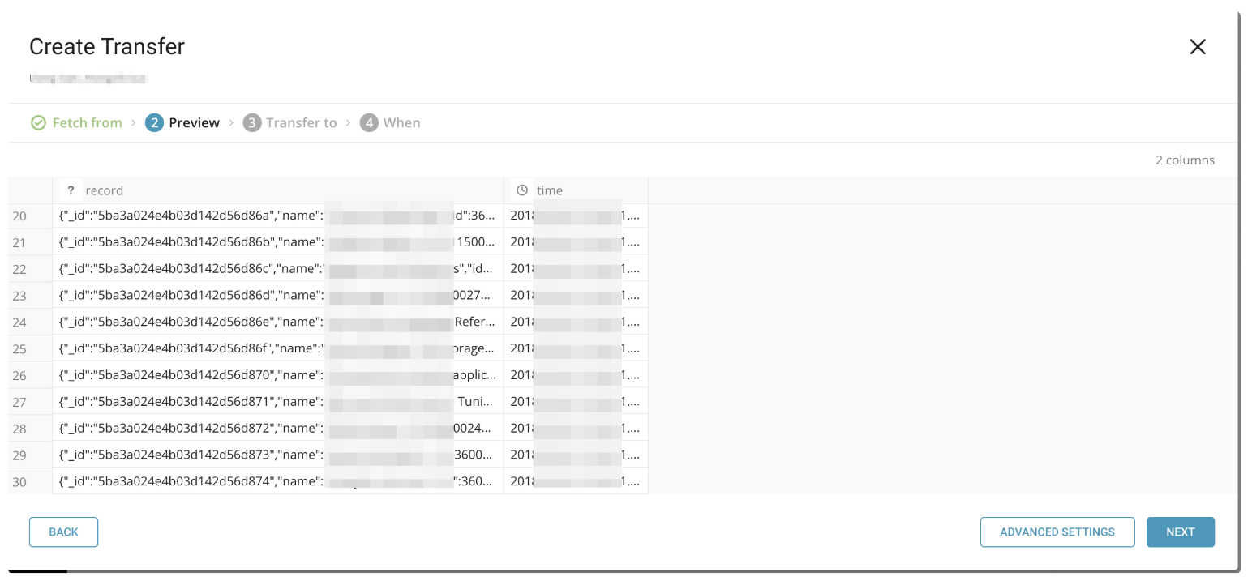
Task: Click the step 4 When circle icon
Action: coord(369,123)
